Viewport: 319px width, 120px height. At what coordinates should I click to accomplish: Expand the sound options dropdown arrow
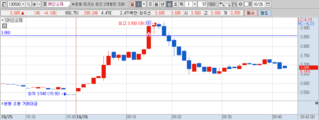click(x=40, y=4)
